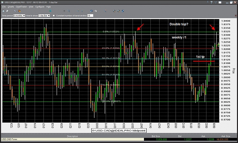The width and height of the screenshot is (238, 143).
Task: Close the chart parameters bar with red X
Action: tap(236, 16)
